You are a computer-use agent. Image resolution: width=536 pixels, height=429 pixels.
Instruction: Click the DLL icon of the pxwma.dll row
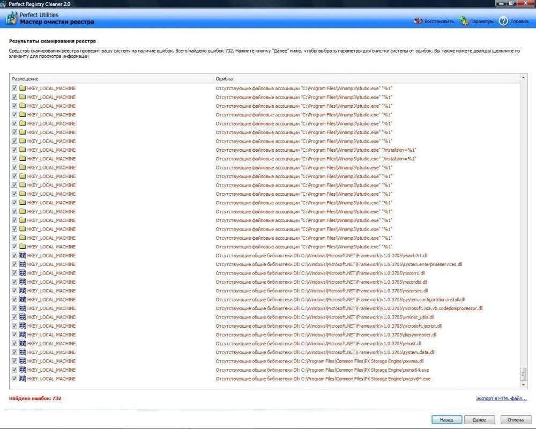point(23,361)
